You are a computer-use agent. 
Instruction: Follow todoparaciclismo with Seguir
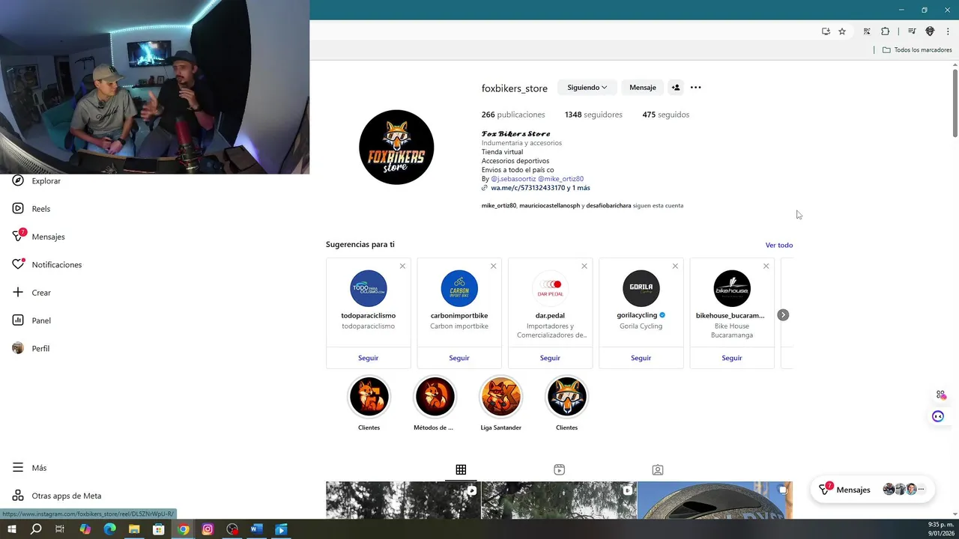[368, 358]
